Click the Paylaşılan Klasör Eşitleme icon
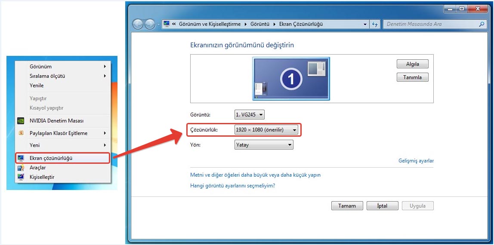Viewport: 494px width, 245px height. 21,133
